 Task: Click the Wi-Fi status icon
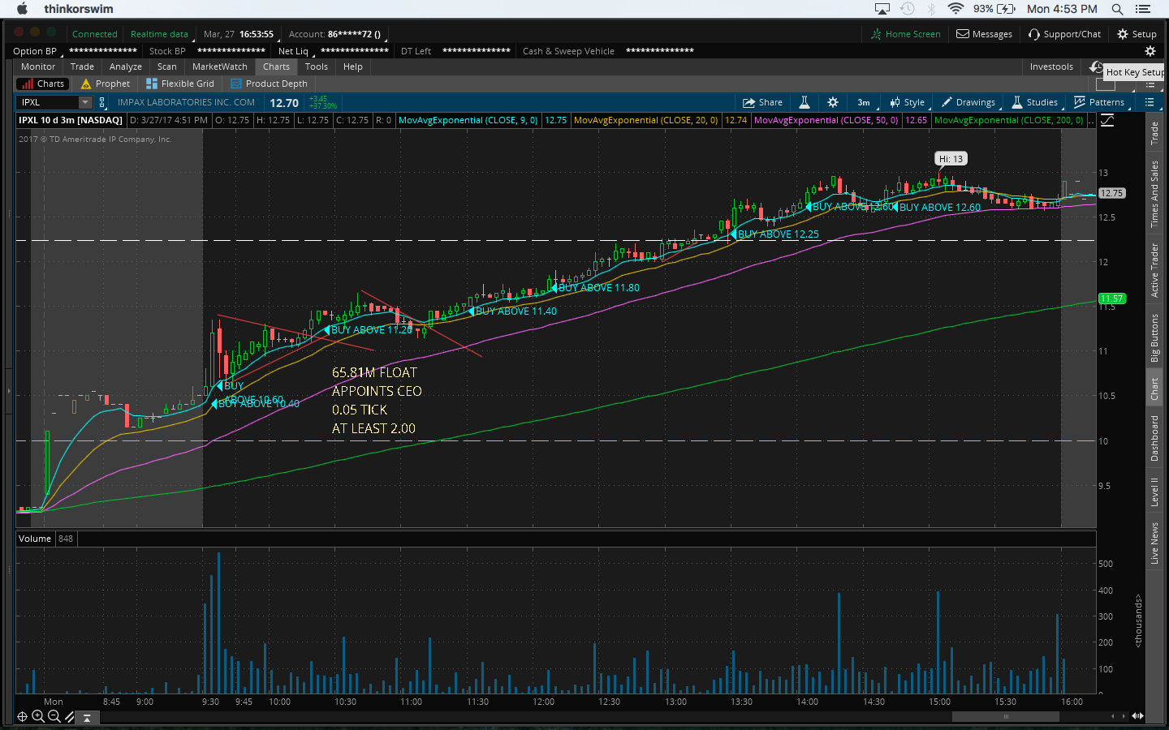[x=956, y=9]
